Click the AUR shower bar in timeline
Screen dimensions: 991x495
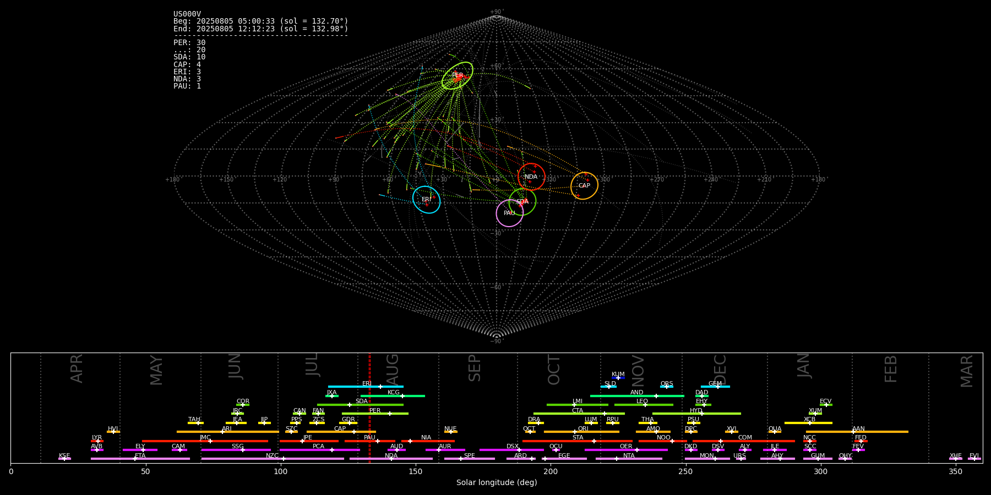pyautogui.click(x=445, y=450)
